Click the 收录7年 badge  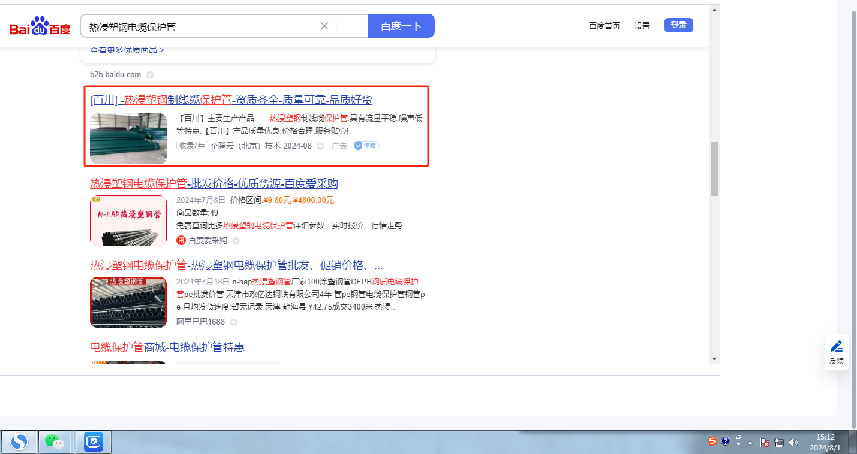[x=192, y=146]
